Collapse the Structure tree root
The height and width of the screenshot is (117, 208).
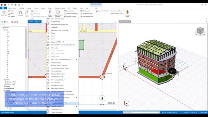[2, 28]
